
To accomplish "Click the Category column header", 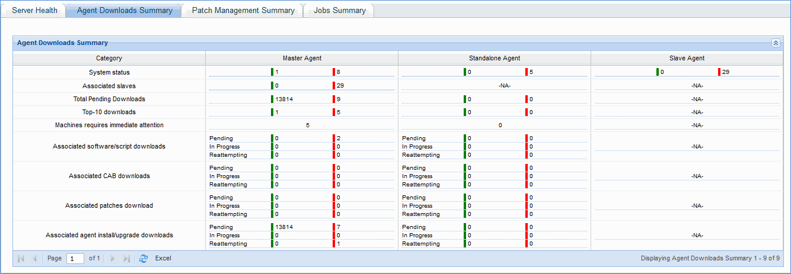I will [109, 58].
